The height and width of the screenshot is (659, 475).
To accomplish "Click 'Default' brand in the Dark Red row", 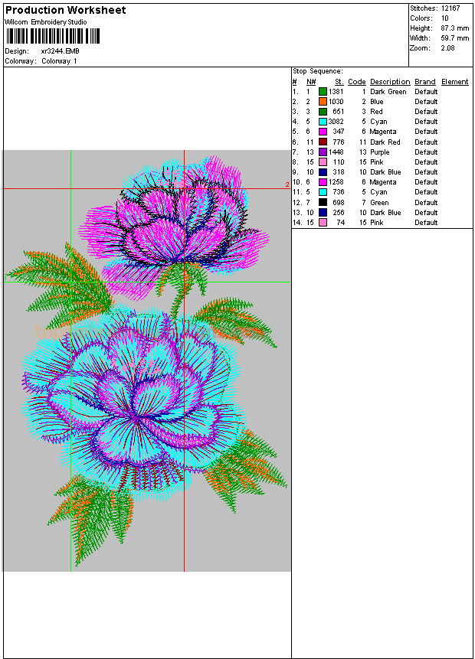I will [426, 142].
